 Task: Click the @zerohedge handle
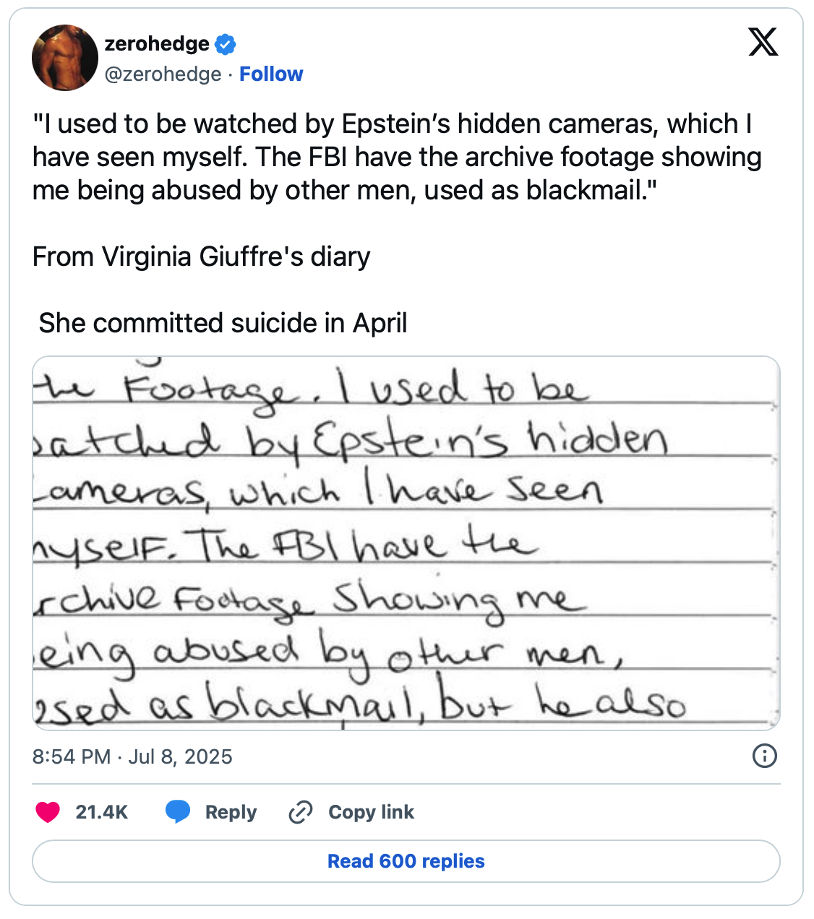click(x=163, y=74)
